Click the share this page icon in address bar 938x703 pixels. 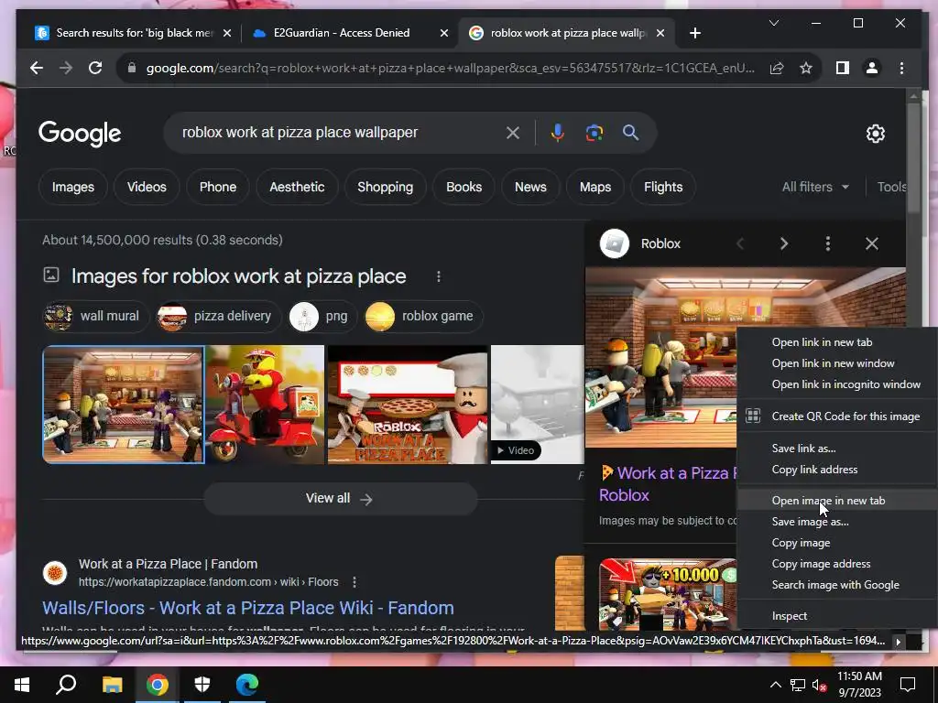point(777,68)
